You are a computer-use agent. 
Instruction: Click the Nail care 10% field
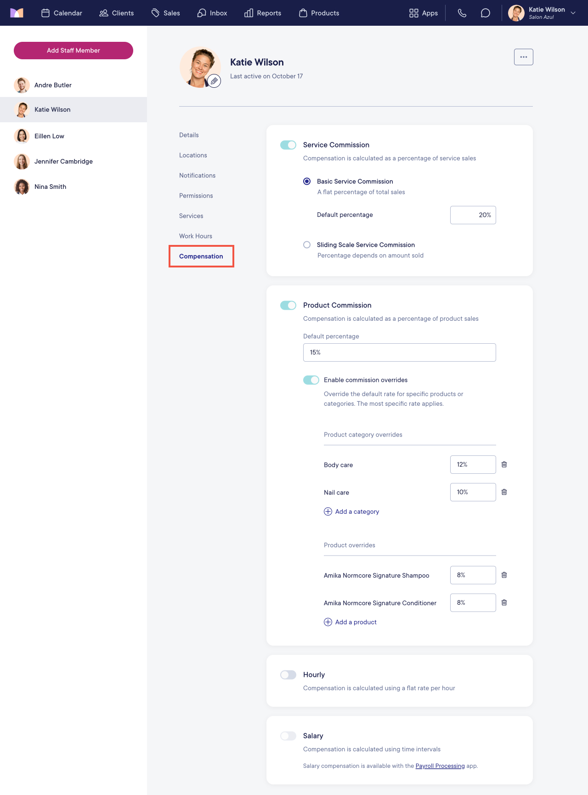(x=473, y=492)
